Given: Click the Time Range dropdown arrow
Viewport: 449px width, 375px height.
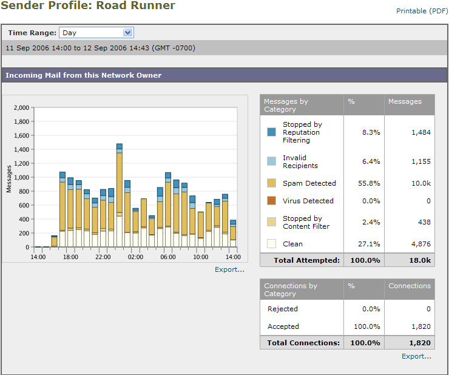Looking at the screenshot, I should click(x=127, y=33).
